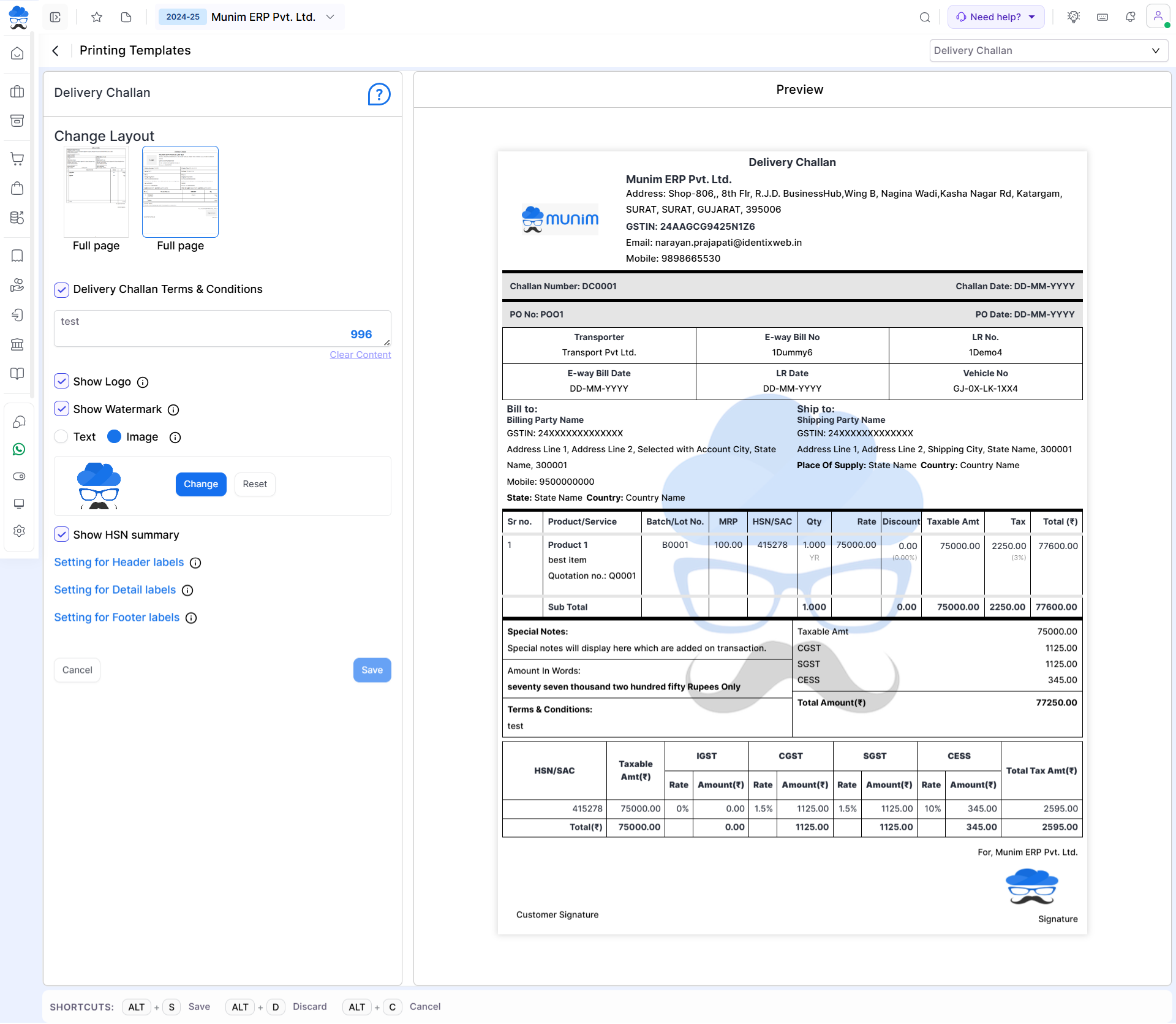The image size is (1176, 1024).
Task: Click info icon next to Show Logo
Action: [143, 382]
